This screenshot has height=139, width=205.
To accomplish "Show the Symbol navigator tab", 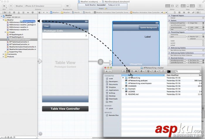I will click(x=9, y=13).
